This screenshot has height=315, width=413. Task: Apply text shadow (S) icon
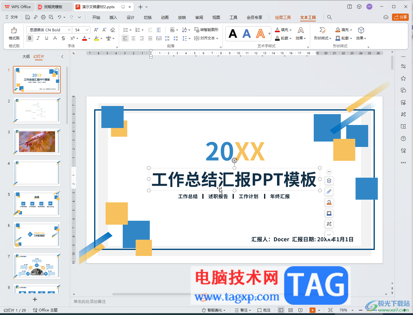tap(63, 38)
